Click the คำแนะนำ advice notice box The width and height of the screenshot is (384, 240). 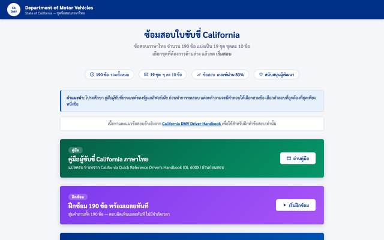[192, 101]
